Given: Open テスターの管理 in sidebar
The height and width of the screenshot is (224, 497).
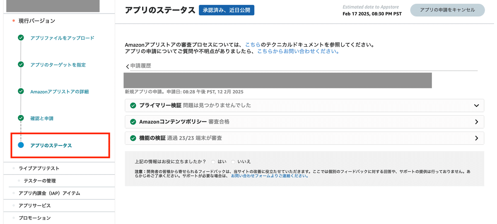Looking at the screenshot, I should pos(40,181).
